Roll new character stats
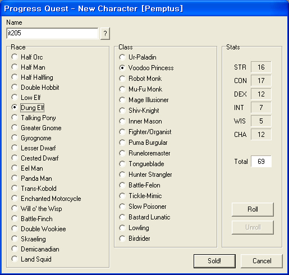This screenshot has width=289, height=275. click(253, 209)
